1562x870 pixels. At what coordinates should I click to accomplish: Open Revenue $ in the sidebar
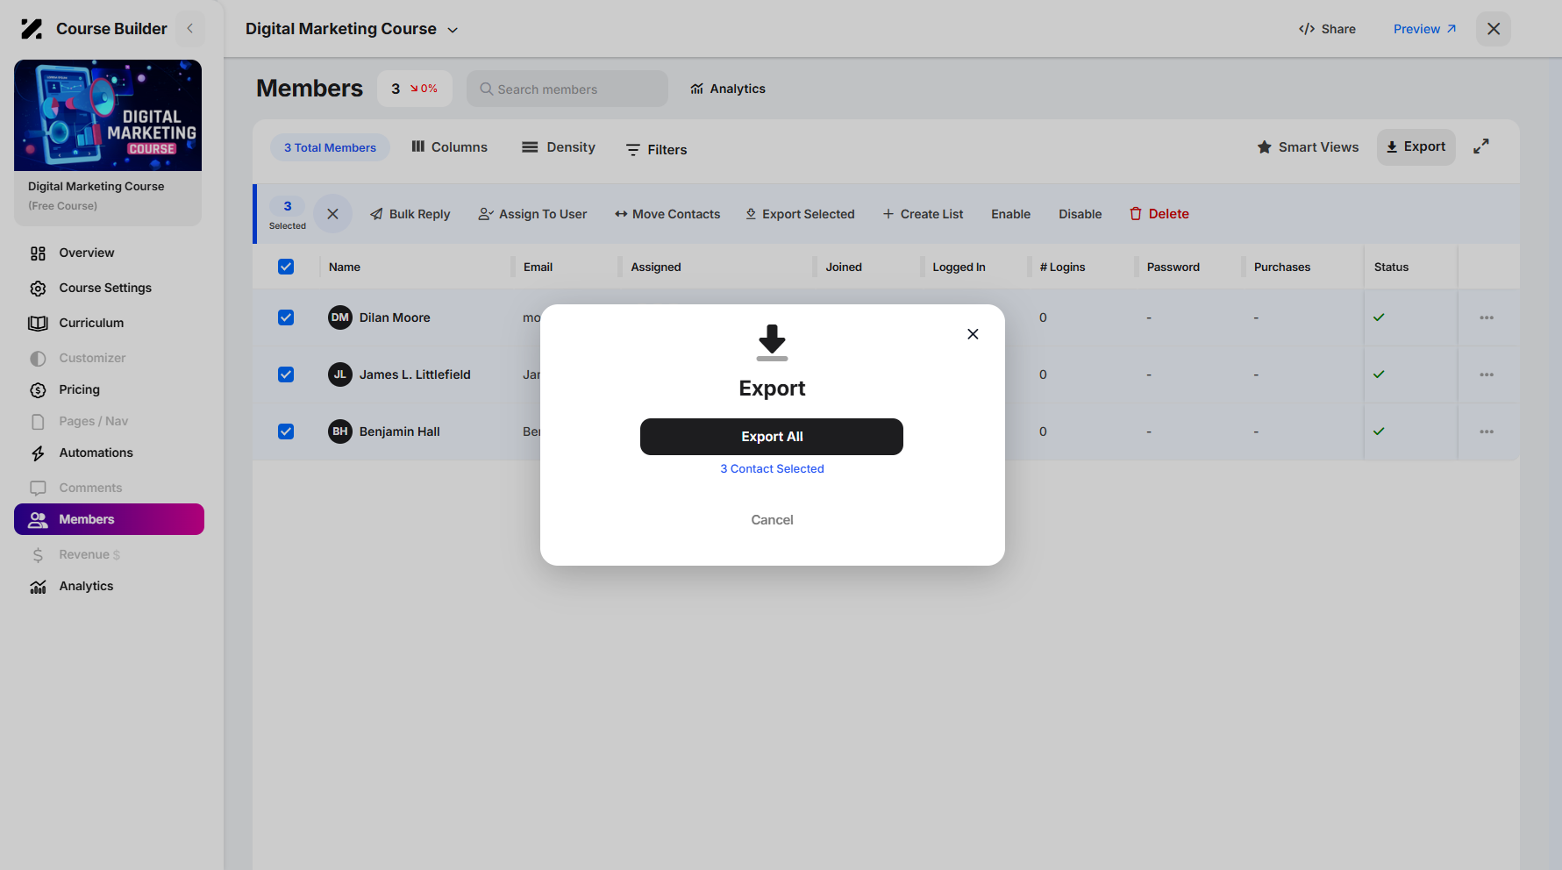pos(89,554)
